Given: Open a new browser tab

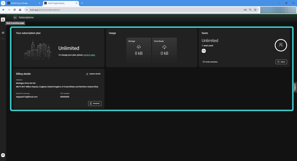Looking at the screenshot, I should (x=82, y=3).
